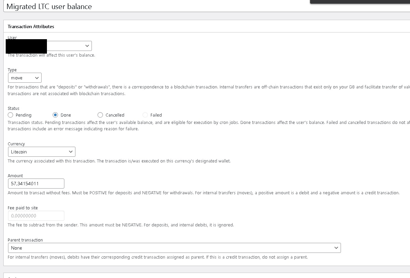Screen dimensions: 410x278
Task: Open the Parent transaction dropdown showing None
Action: (174, 248)
